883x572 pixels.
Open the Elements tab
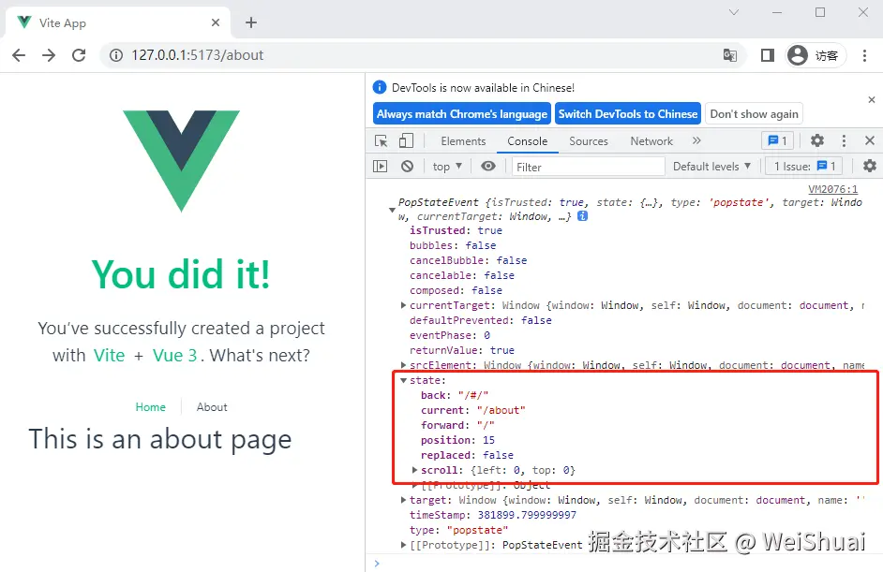463,141
